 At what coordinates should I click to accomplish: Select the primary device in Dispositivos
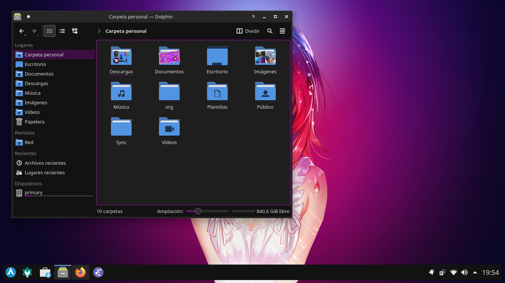[54, 193]
